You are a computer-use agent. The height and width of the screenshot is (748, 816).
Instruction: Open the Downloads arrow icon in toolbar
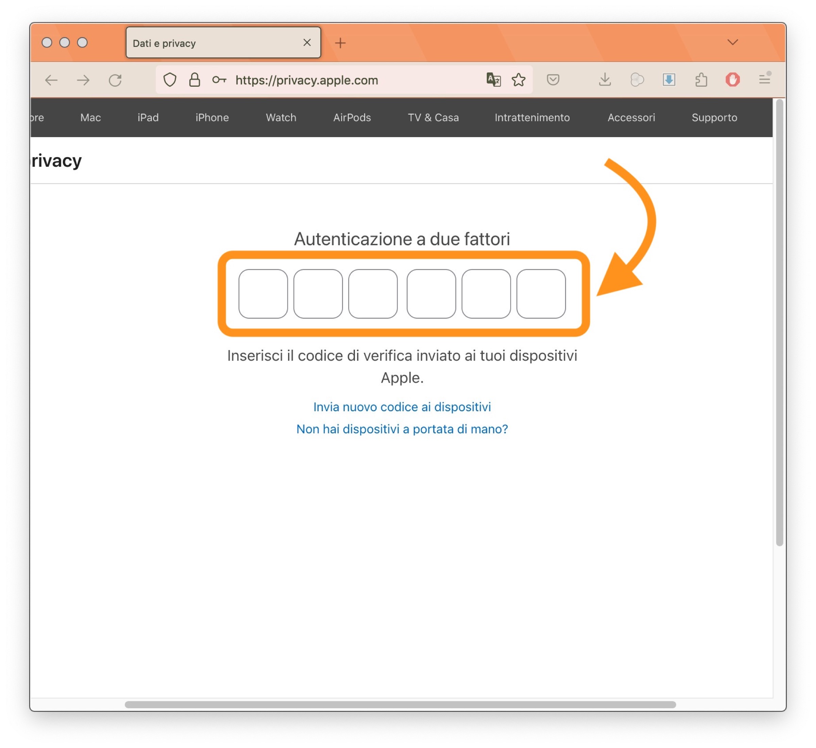605,80
